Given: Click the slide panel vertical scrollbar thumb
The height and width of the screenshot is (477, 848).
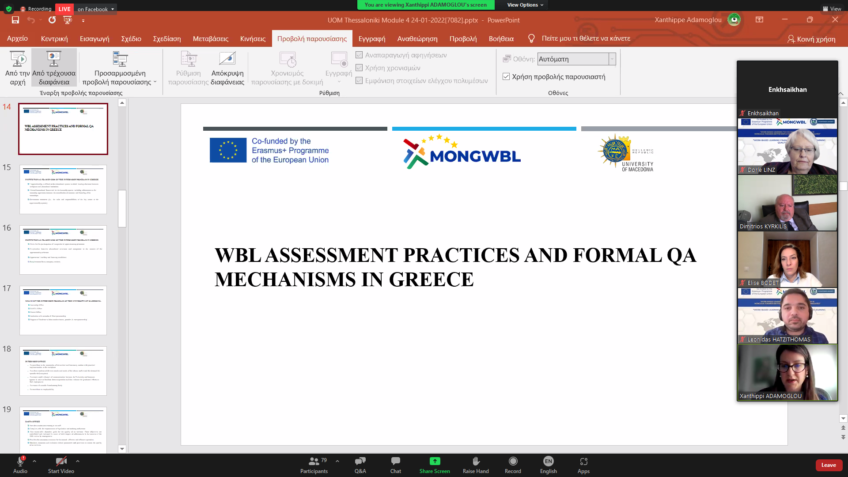Looking at the screenshot, I should [x=122, y=208].
